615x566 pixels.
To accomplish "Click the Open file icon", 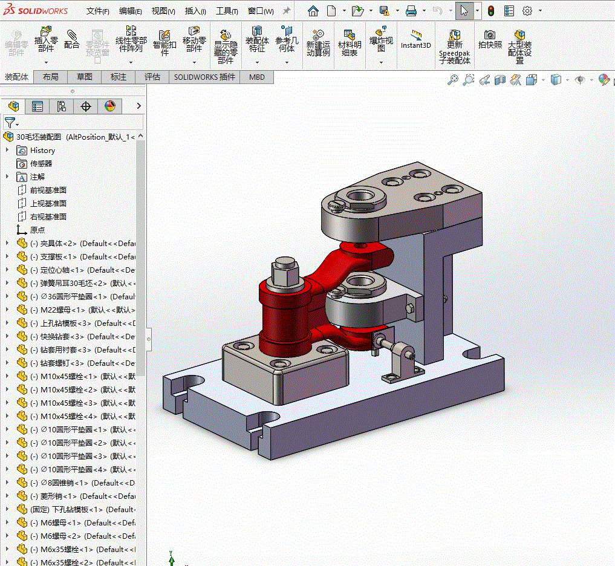I will point(358,11).
